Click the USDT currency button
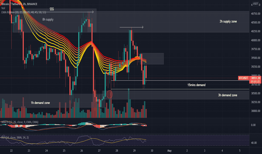 click(x=256, y=4)
